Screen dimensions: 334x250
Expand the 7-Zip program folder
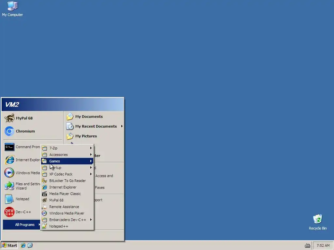(x=67, y=148)
